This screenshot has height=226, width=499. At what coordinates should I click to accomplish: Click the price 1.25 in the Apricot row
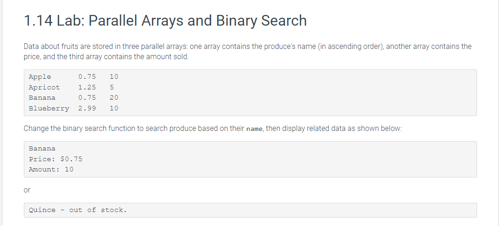87,87
